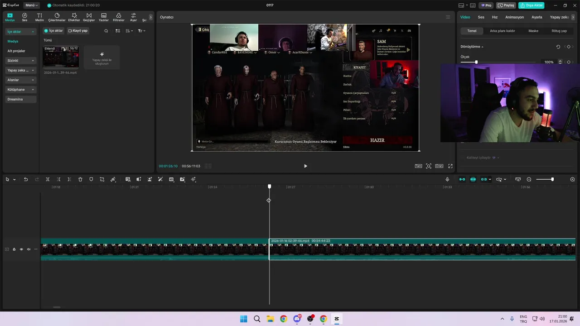The height and width of the screenshot is (326, 580).
Task: Select the Rötuş yap sub-tab
Action: coord(559,31)
